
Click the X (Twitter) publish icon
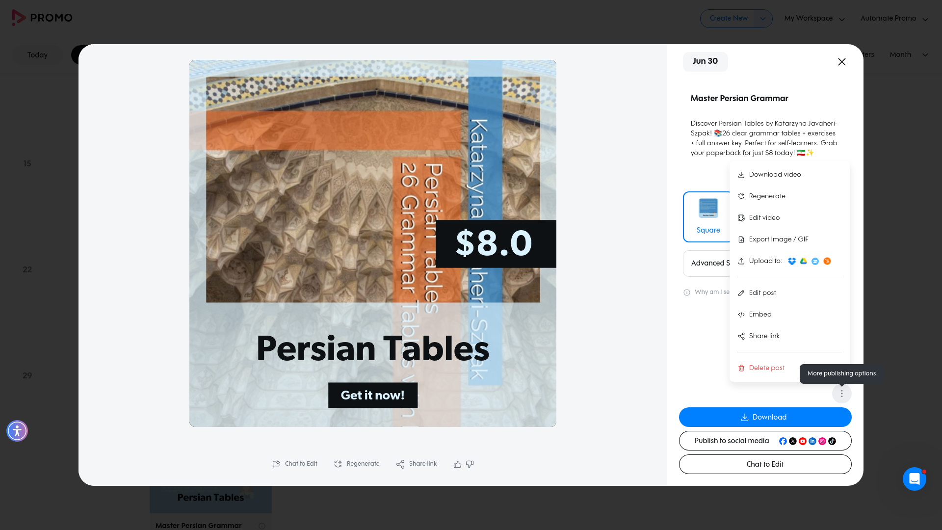(793, 441)
